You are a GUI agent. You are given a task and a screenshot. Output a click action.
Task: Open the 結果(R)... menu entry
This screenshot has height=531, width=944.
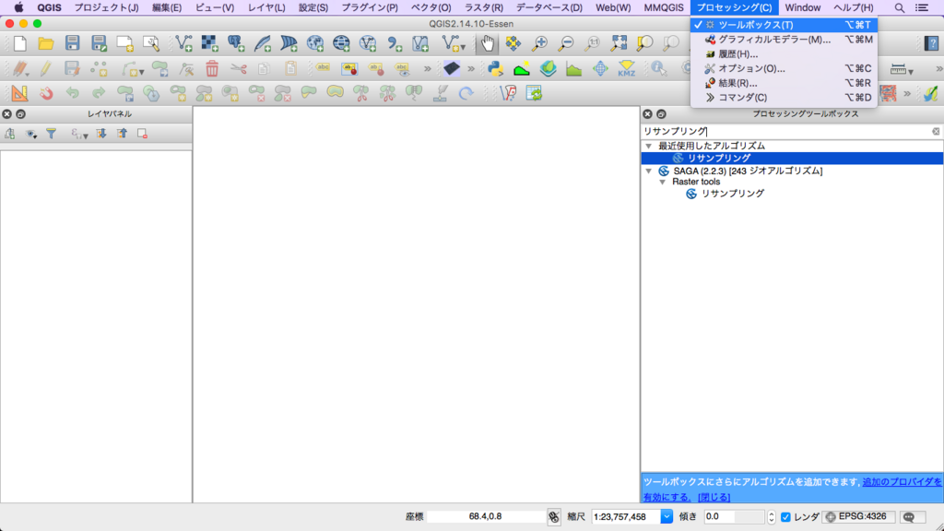coord(784,83)
